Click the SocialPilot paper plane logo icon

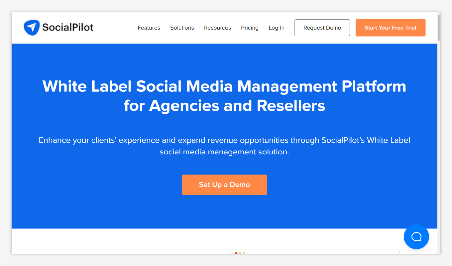click(31, 27)
